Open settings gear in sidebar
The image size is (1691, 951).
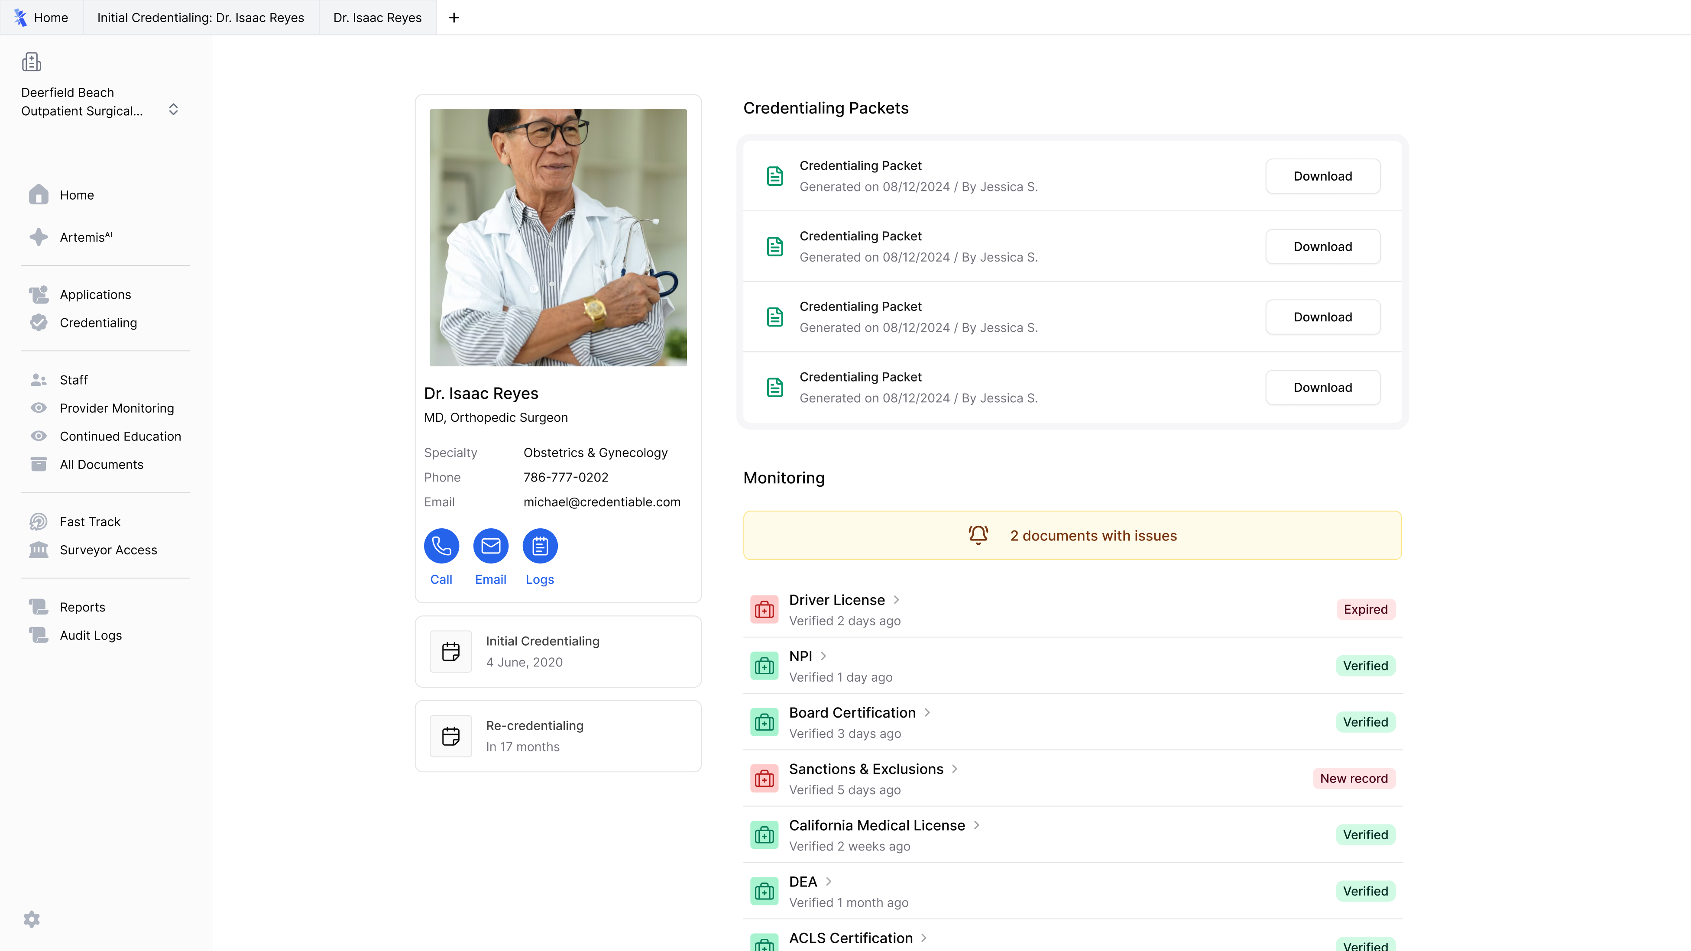(x=32, y=919)
